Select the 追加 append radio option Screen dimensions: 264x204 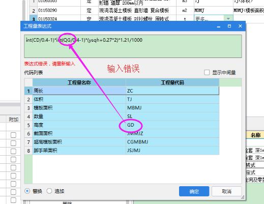pyautogui.click(x=49, y=191)
